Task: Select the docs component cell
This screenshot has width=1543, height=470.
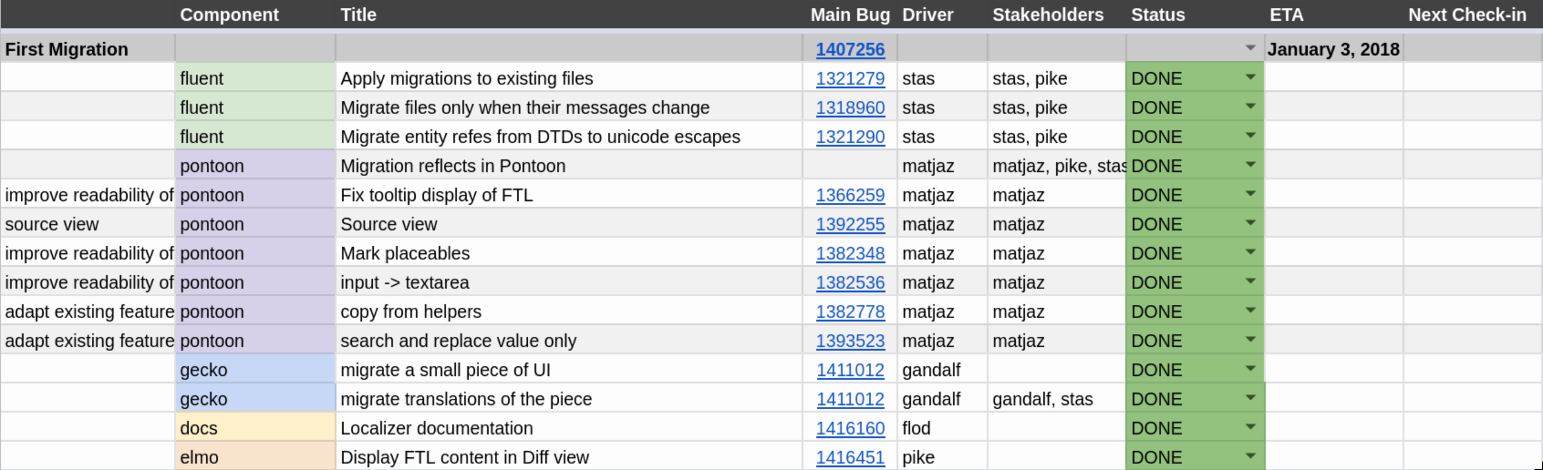Action: point(255,428)
